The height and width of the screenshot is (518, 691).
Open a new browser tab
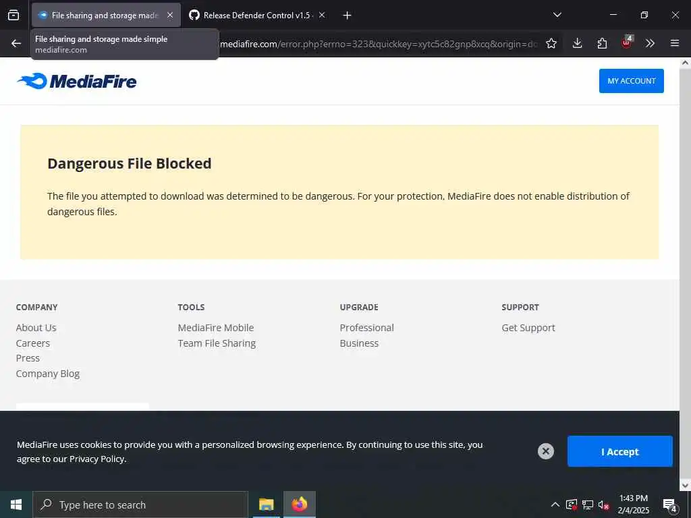click(x=348, y=16)
